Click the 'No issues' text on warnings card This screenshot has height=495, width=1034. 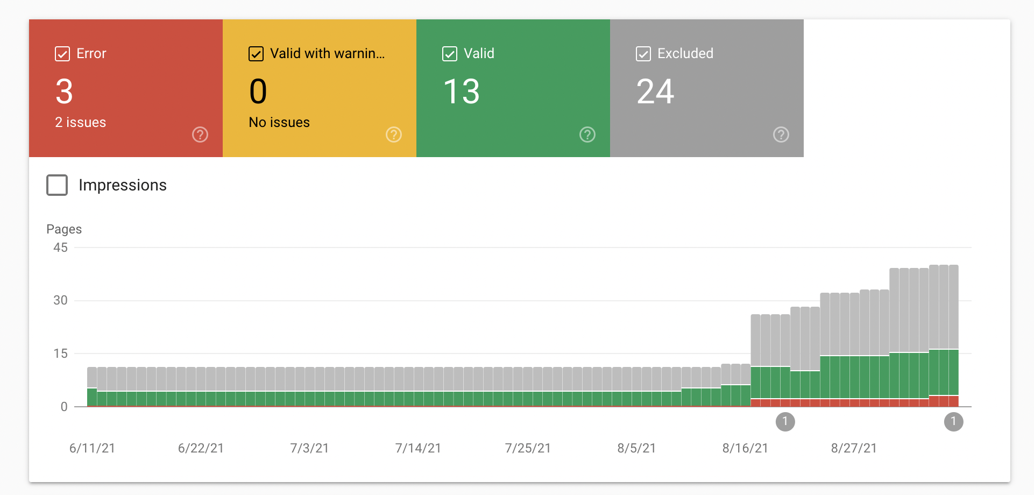(x=279, y=123)
